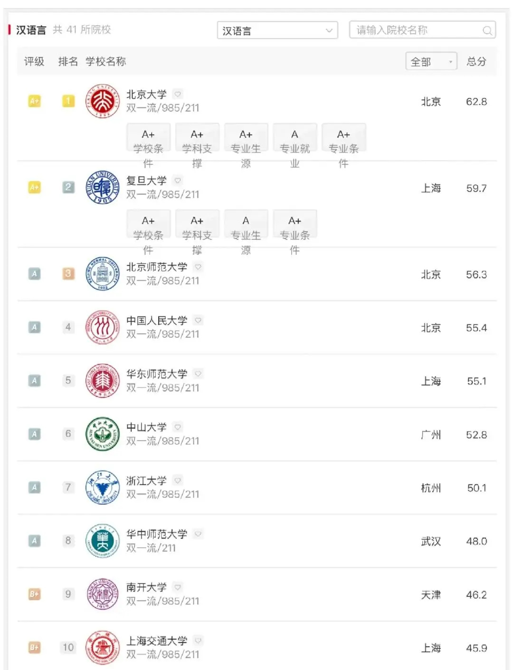The height and width of the screenshot is (670, 513).
Task: Favorite 复旦大学 using the heart icon
Action: tap(178, 181)
